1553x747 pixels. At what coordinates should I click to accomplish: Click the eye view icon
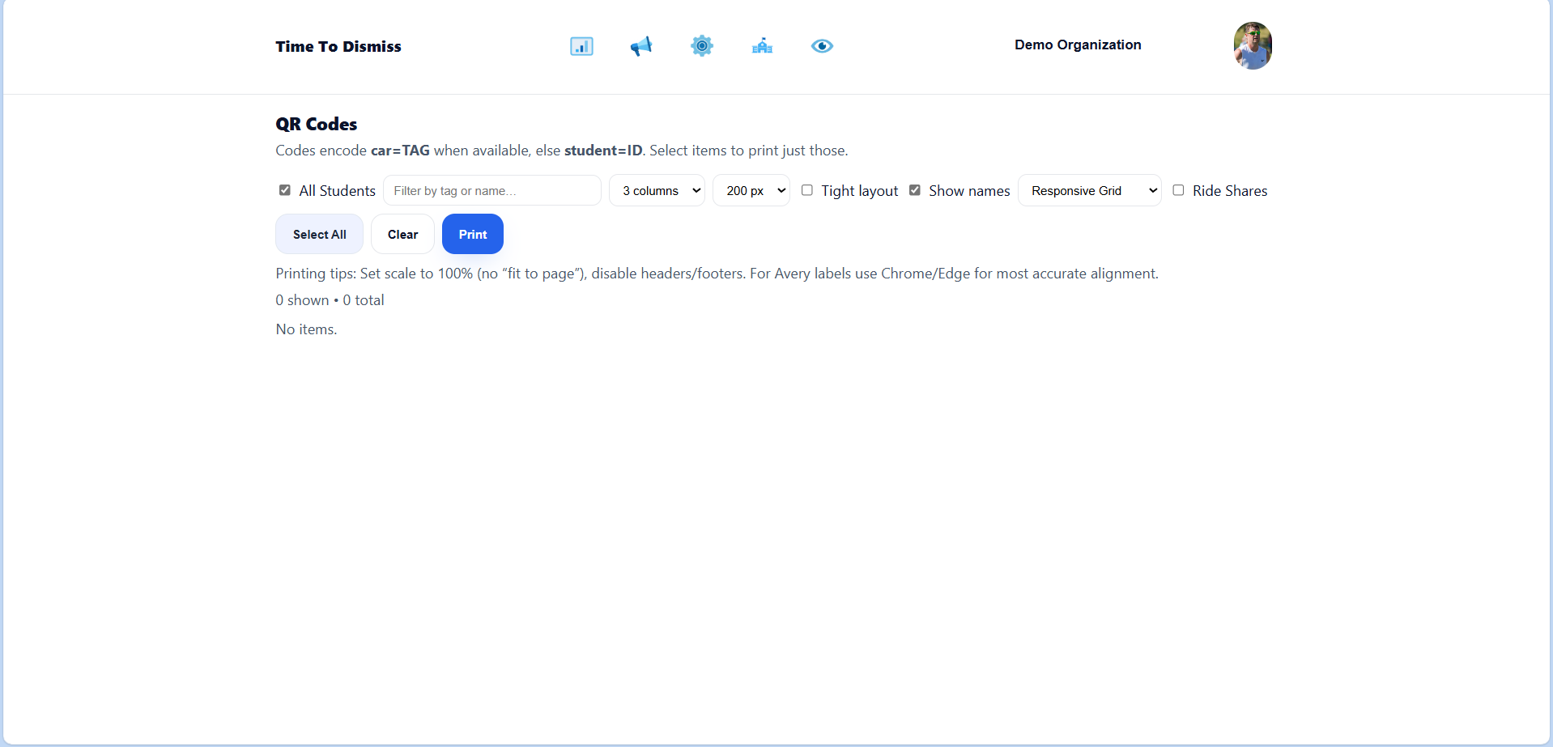coord(822,46)
